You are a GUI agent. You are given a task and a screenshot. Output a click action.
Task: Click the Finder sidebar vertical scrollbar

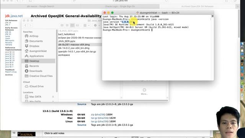click(x=57, y=61)
